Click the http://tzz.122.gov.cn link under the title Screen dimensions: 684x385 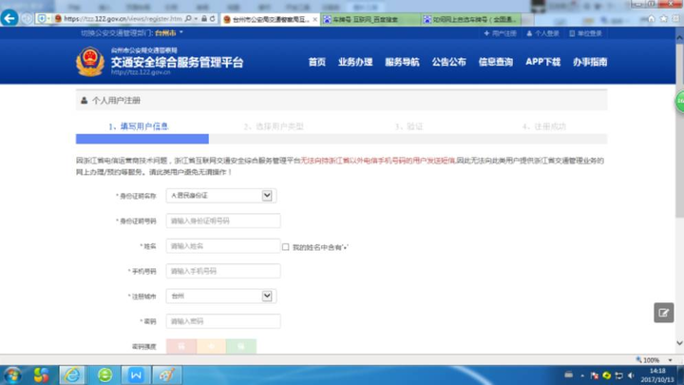(x=141, y=72)
